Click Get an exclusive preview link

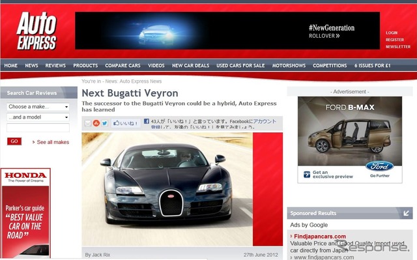click(x=333, y=175)
